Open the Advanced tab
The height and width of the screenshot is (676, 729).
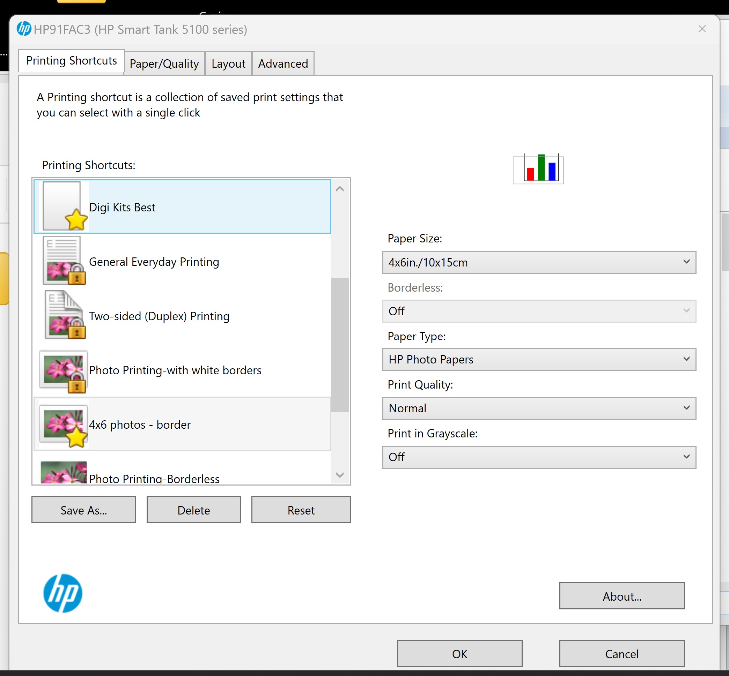pos(283,63)
